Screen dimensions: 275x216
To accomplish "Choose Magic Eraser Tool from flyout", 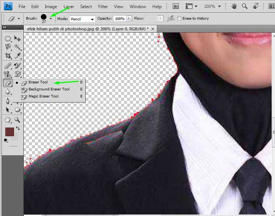I will click(49, 96).
